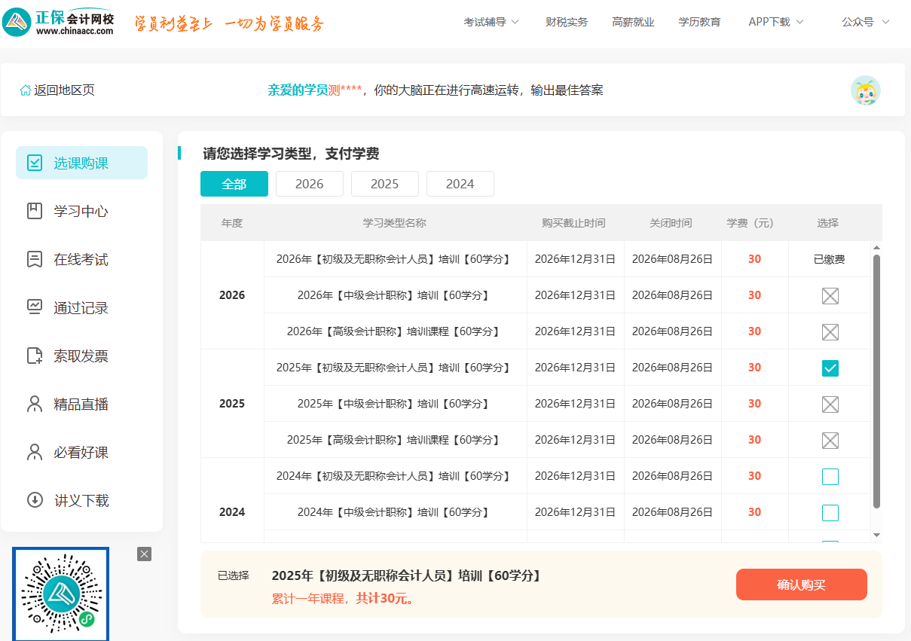The width and height of the screenshot is (911, 641).
Task: Click the table scrollbar up arrow
Action: point(876,247)
